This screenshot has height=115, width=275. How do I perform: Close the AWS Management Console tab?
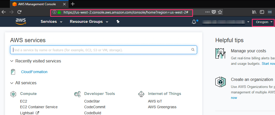pos(64,4)
